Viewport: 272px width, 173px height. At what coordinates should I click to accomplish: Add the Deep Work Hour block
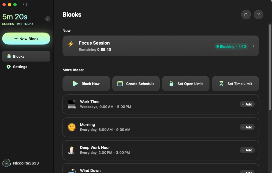click(x=247, y=150)
